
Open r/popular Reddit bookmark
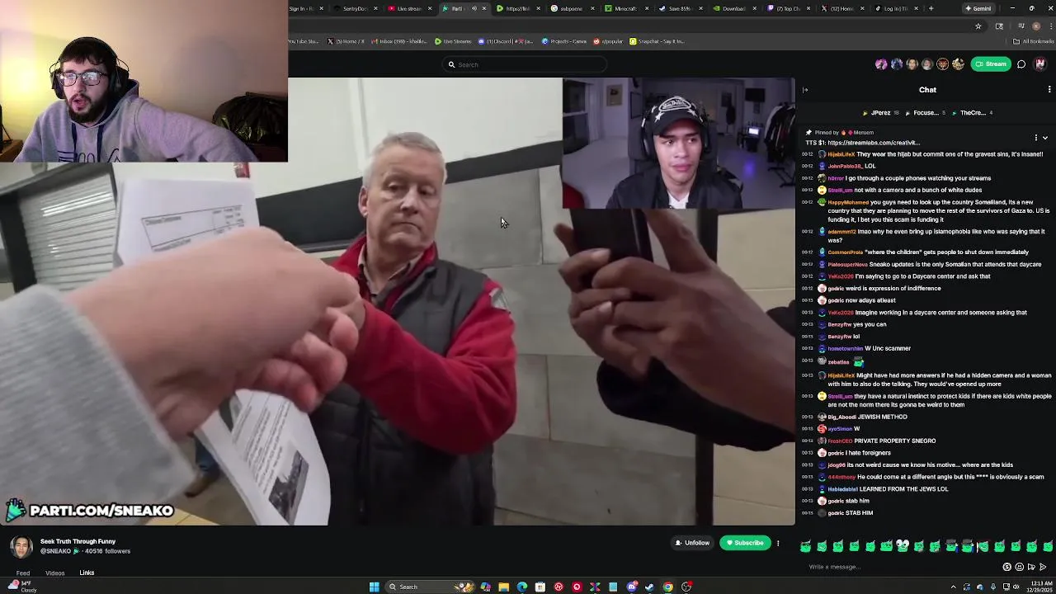coord(608,41)
